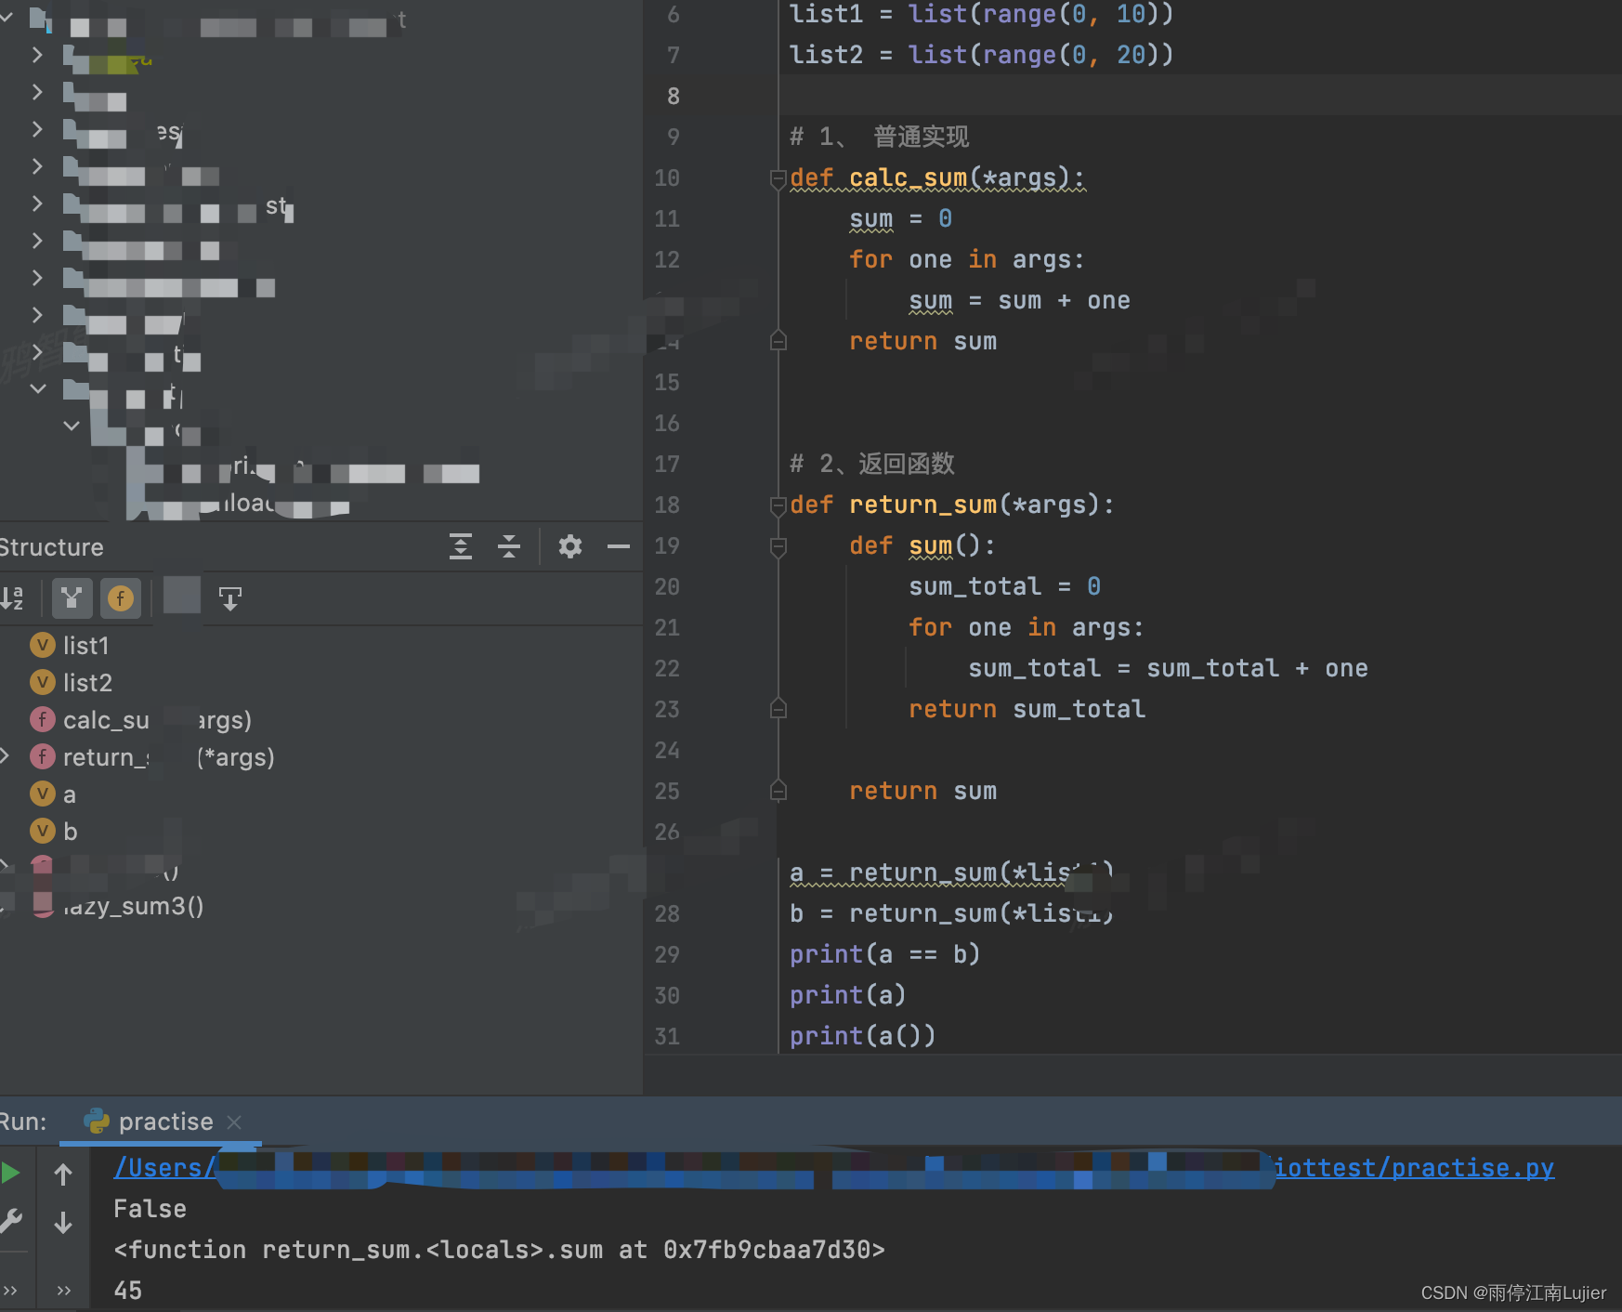Screen dimensions: 1622x1312
Task: Click fold end marker at line 25
Action: 778,791
